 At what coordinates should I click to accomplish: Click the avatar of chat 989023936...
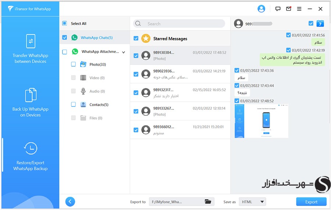click(x=146, y=74)
